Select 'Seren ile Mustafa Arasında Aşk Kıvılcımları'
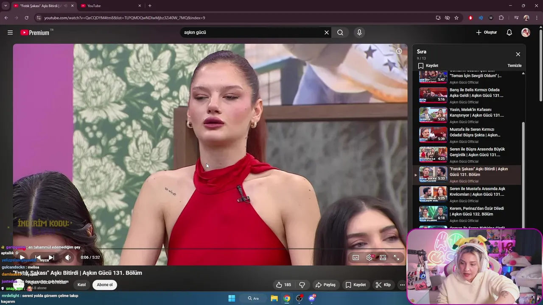 click(468, 195)
